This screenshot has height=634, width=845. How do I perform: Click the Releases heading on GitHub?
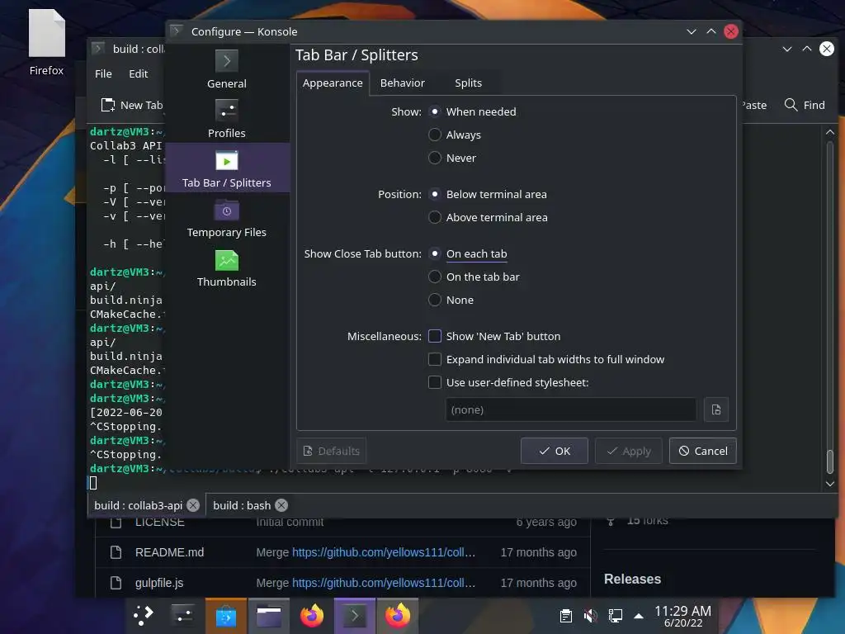[x=632, y=579]
